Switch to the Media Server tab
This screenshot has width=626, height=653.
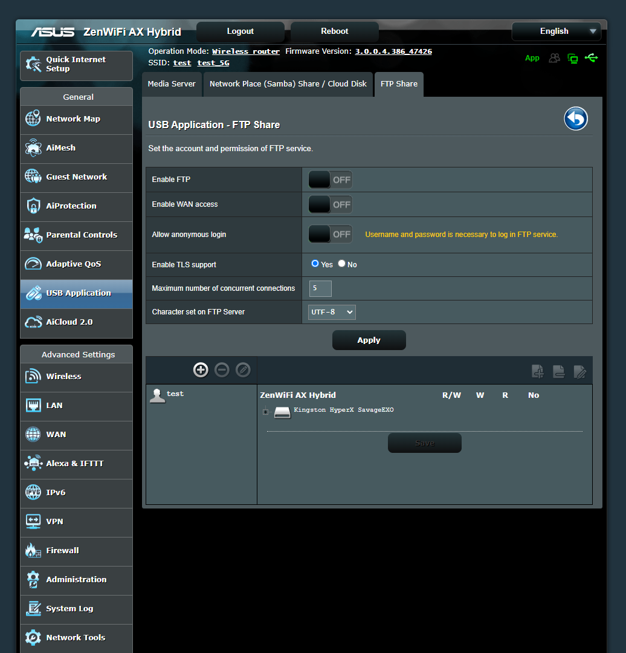click(172, 84)
